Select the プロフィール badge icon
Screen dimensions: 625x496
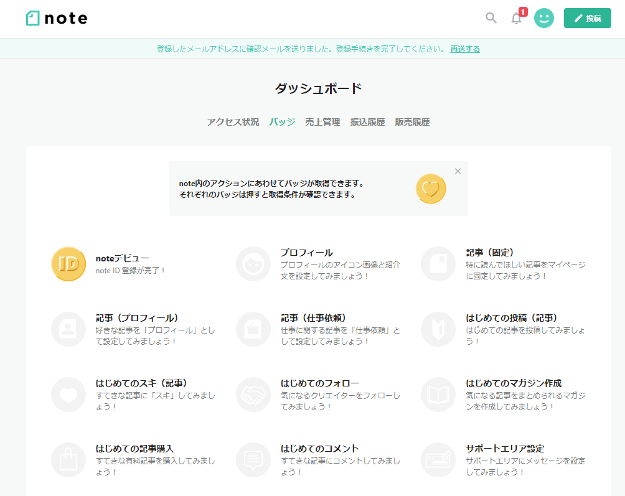253,264
